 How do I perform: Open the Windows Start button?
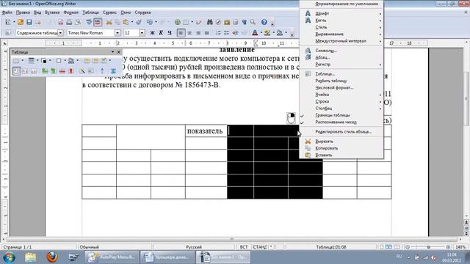tap(9, 257)
